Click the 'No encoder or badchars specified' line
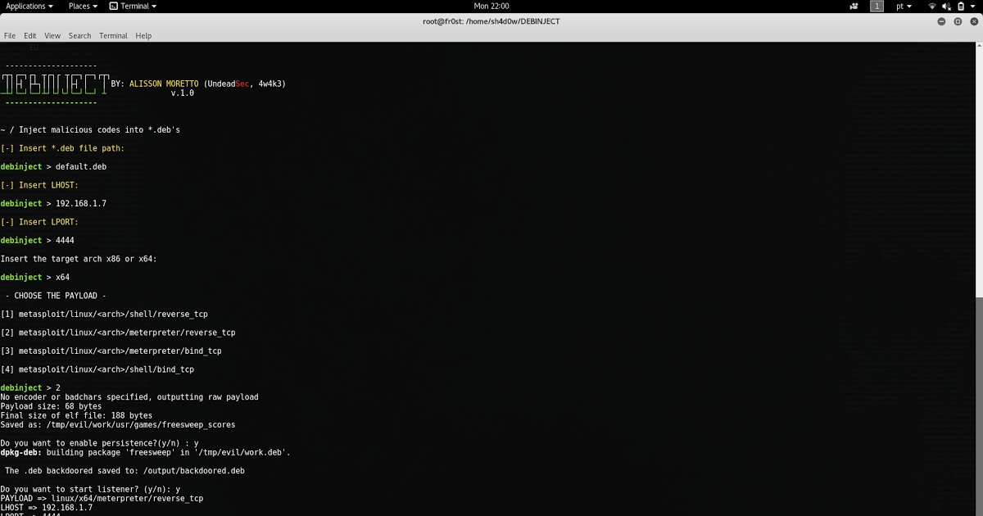This screenshot has width=983, height=516. tap(129, 397)
